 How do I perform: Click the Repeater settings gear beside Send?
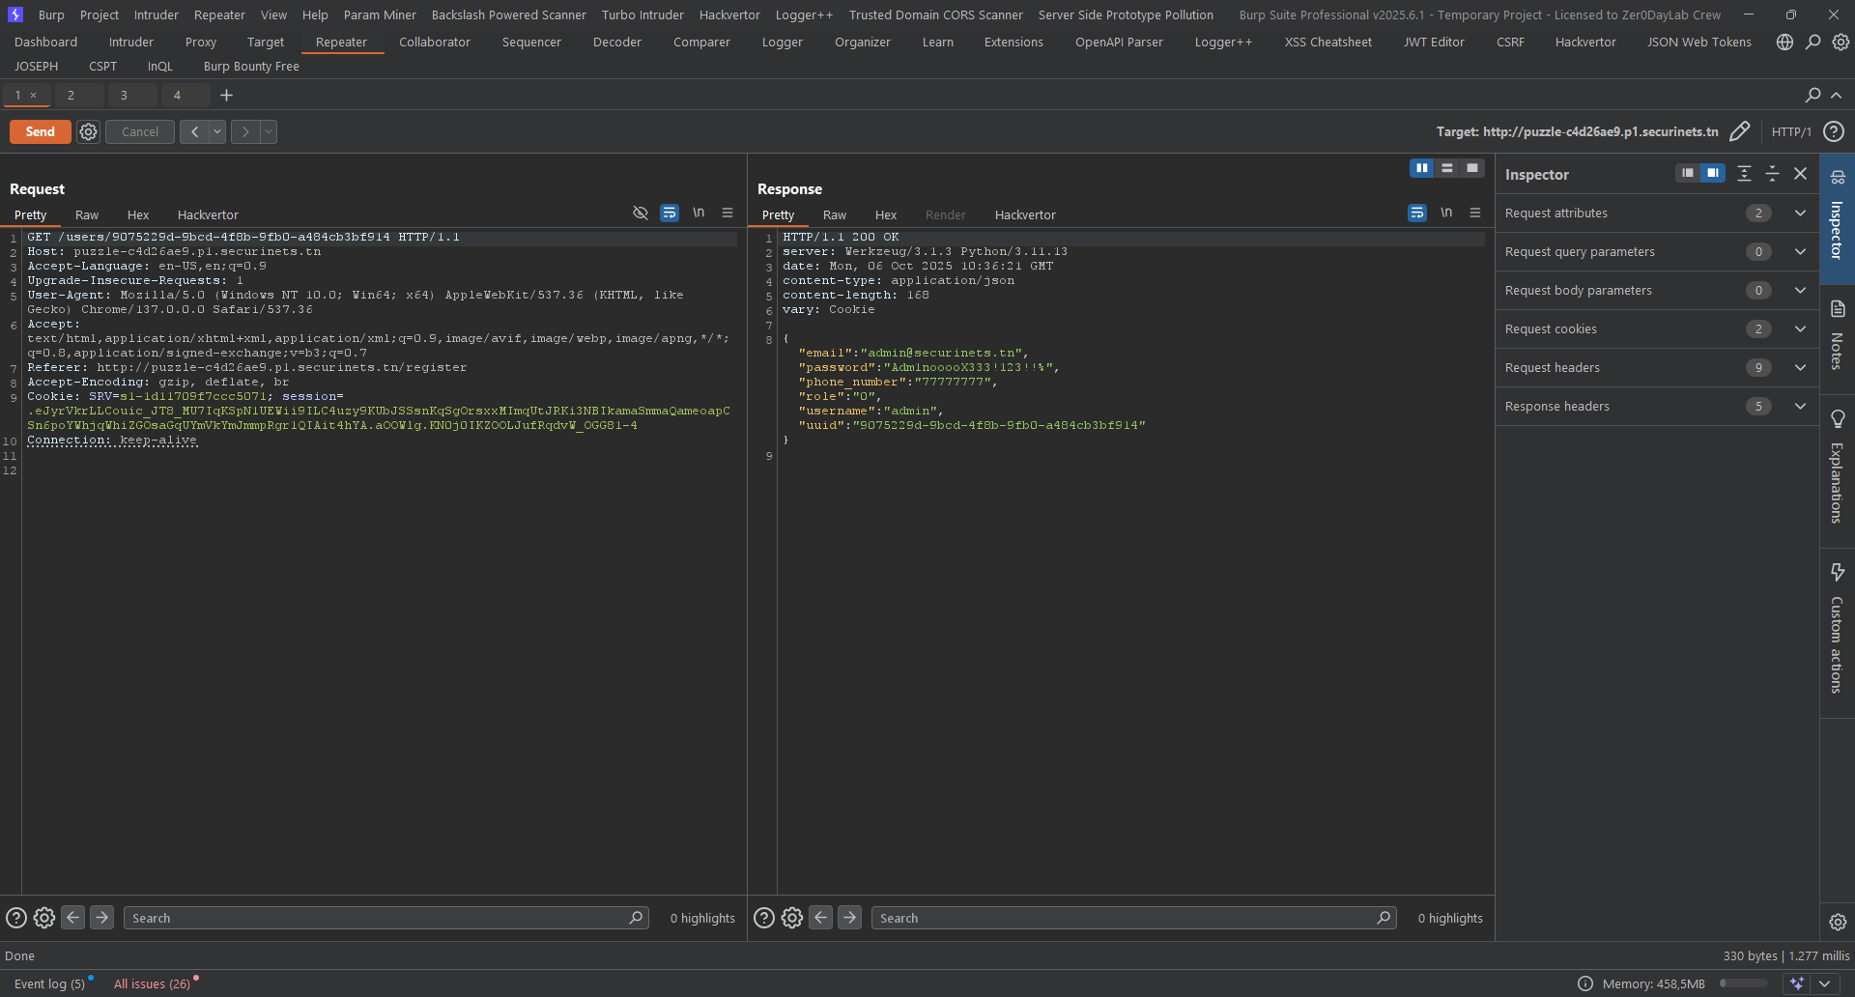pos(88,132)
